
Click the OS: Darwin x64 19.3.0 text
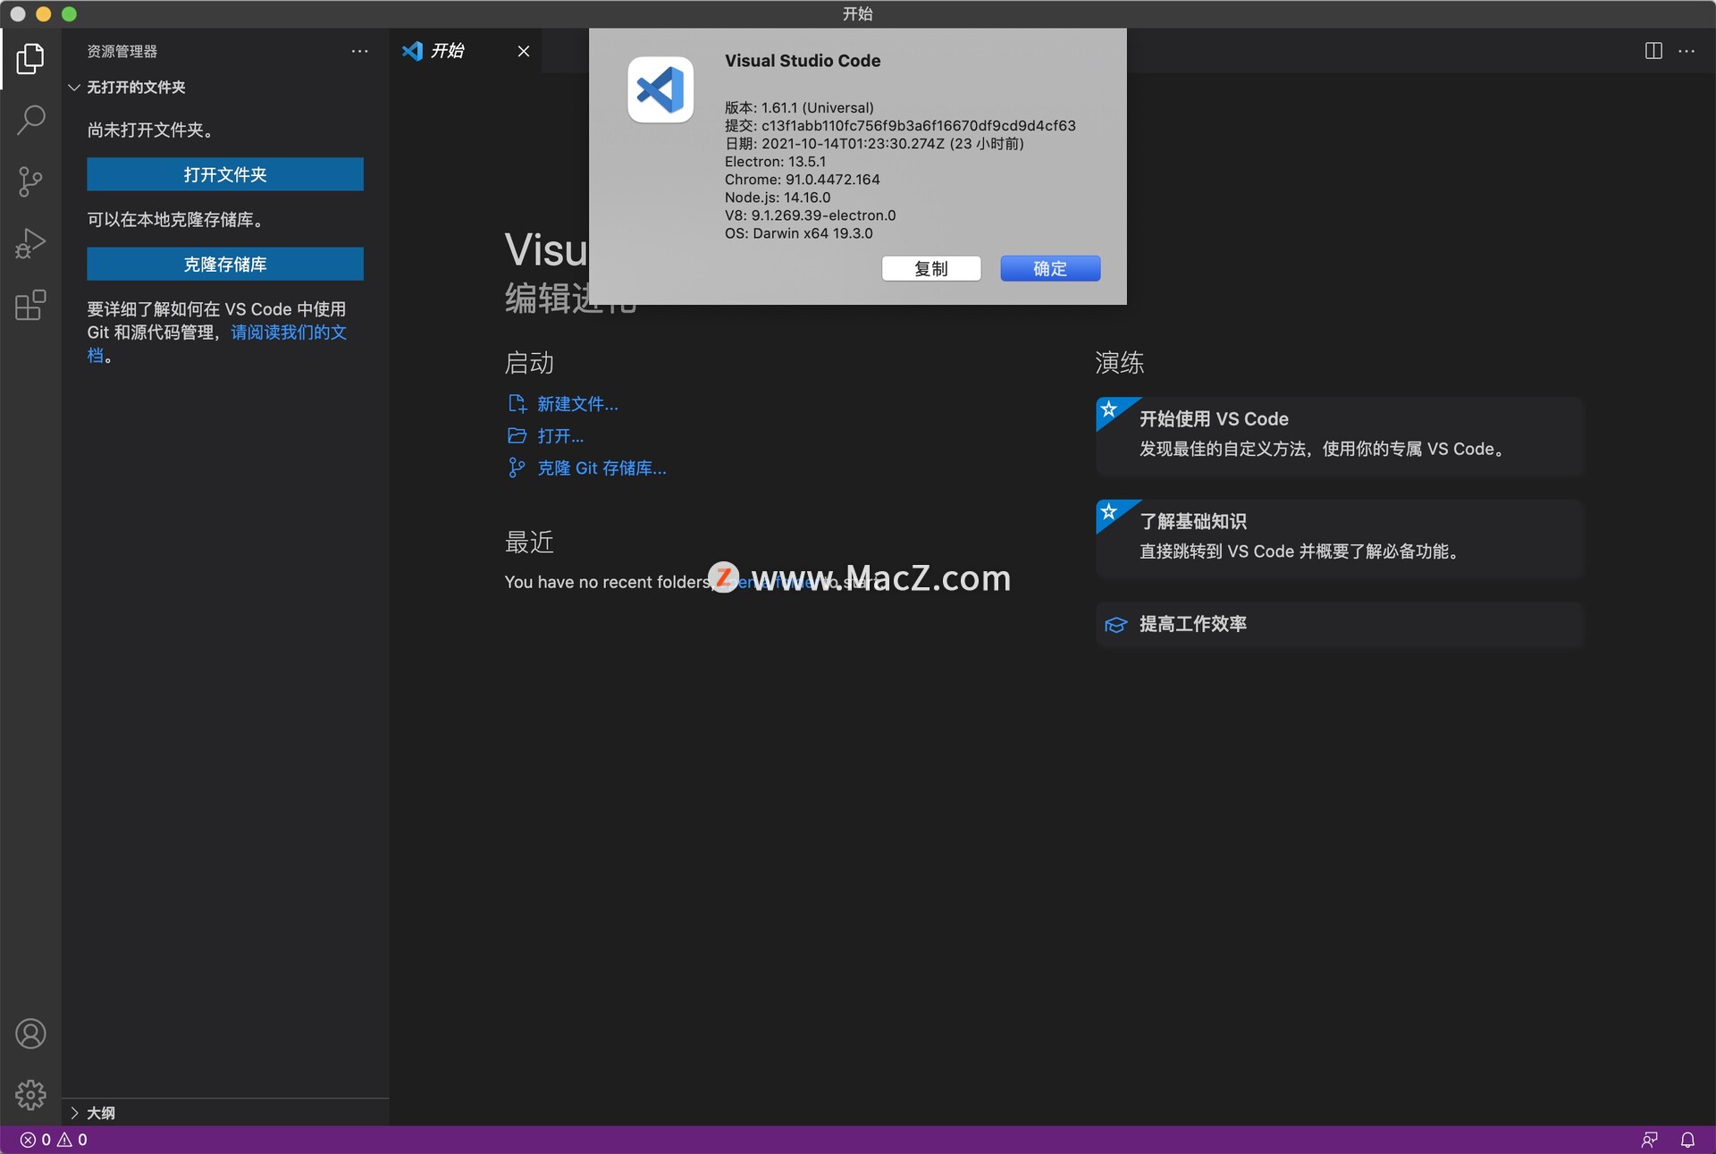tap(799, 233)
